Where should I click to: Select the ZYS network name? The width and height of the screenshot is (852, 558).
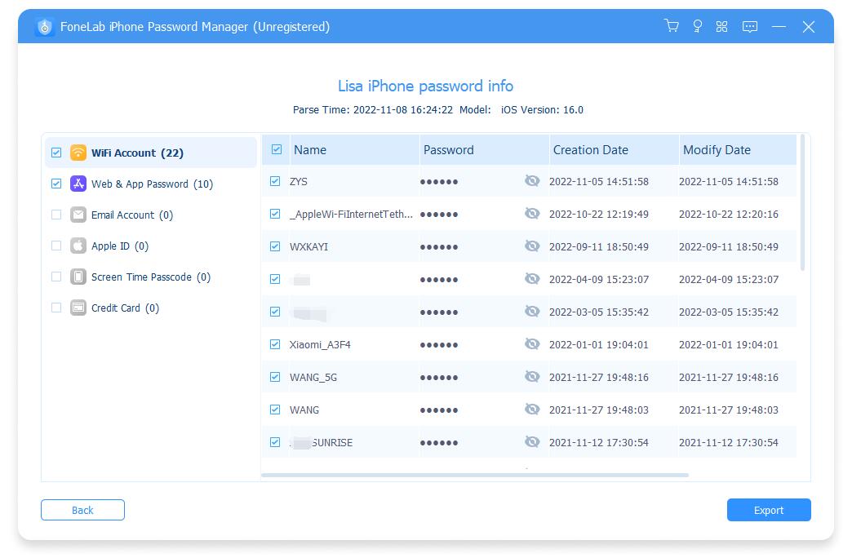pos(299,181)
